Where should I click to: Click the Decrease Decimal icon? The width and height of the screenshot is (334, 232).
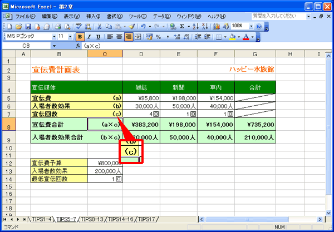(x=186, y=37)
